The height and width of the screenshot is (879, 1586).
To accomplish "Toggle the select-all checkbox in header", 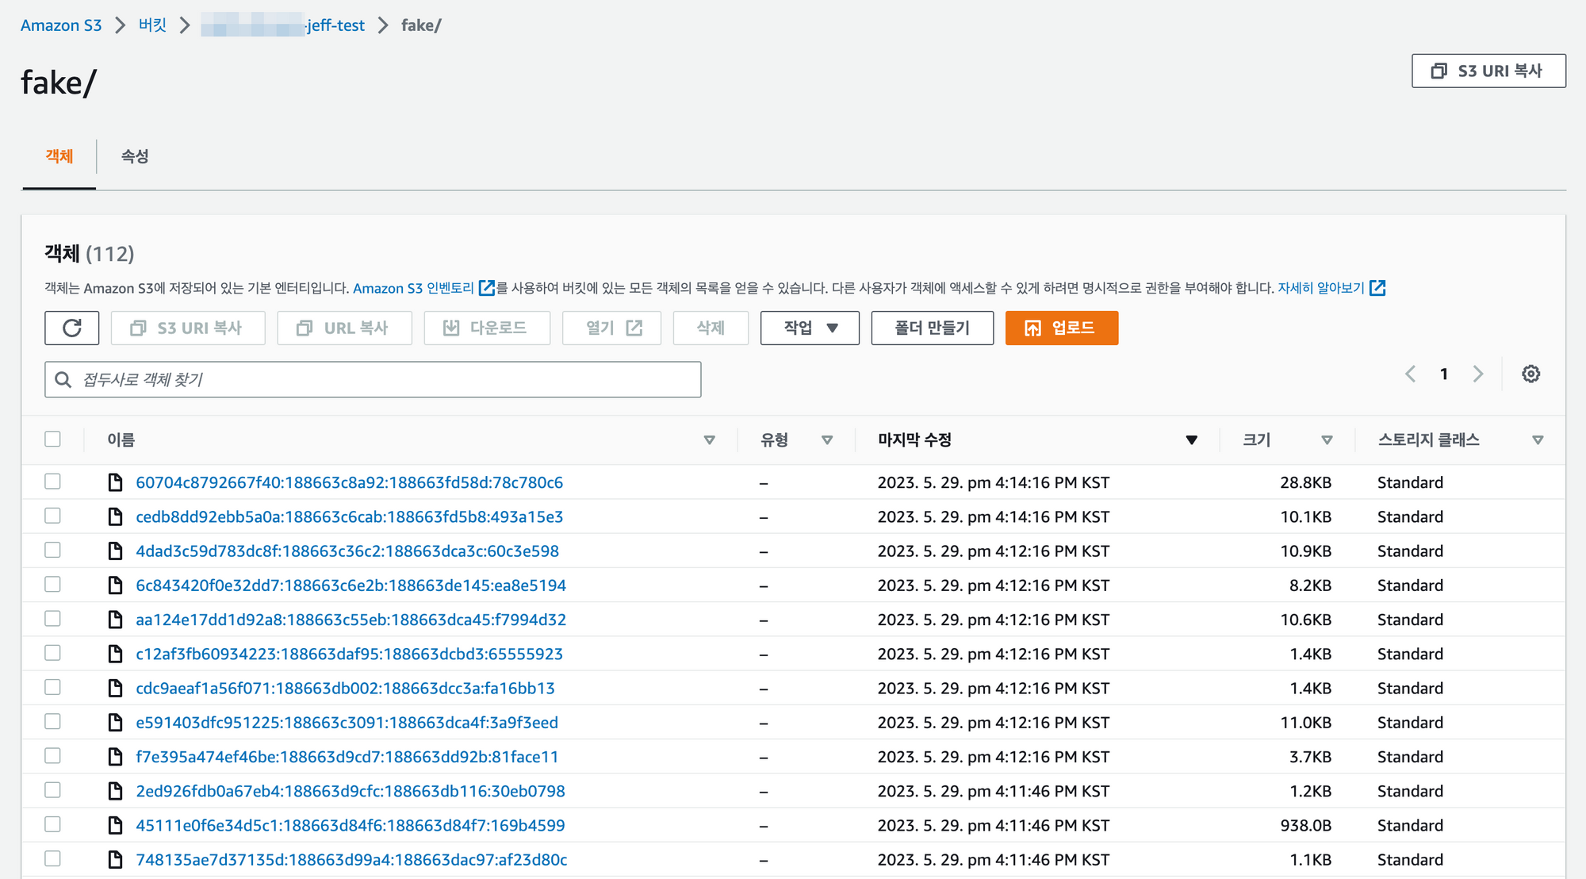I will [53, 439].
